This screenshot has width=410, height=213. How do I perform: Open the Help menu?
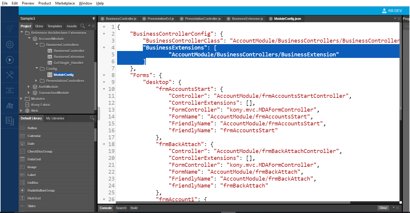[x=100, y=3]
